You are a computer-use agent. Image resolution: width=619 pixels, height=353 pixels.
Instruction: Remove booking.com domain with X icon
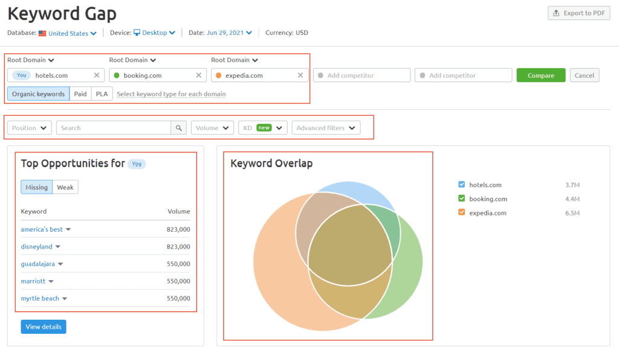pyautogui.click(x=198, y=75)
